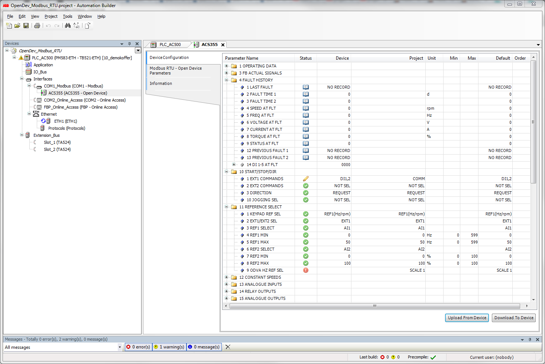Click status icon of 1 LAST FAULT
Image resolution: width=545 pixels, height=364 pixels.
pos(306,87)
